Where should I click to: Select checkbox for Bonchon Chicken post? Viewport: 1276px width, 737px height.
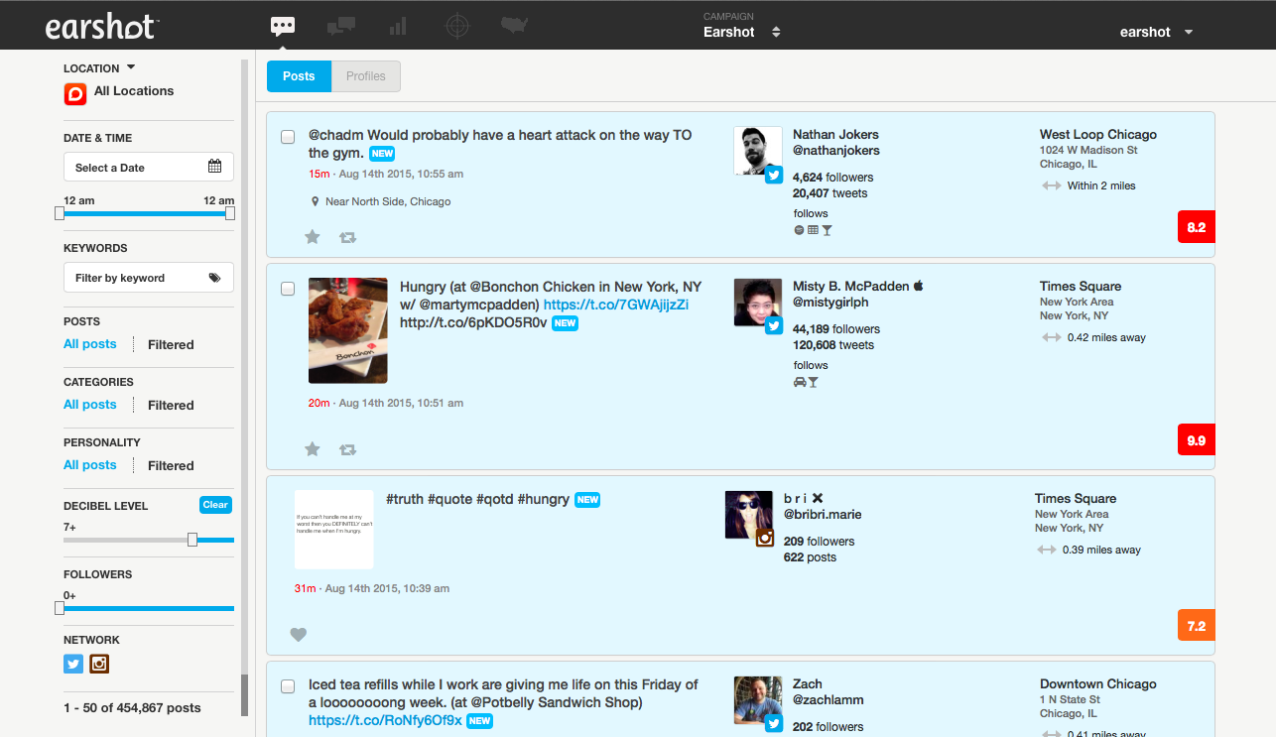[288, 289]
